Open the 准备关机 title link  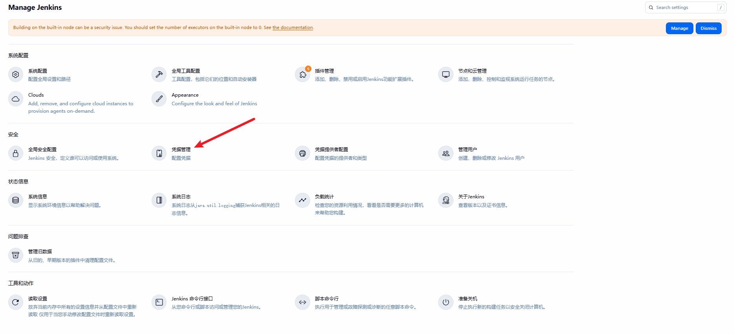coord(468,299)
